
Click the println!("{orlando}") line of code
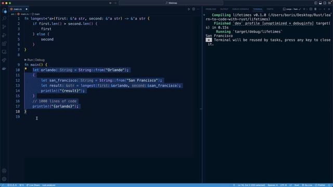pyautogui.click(x=56, y=106)
